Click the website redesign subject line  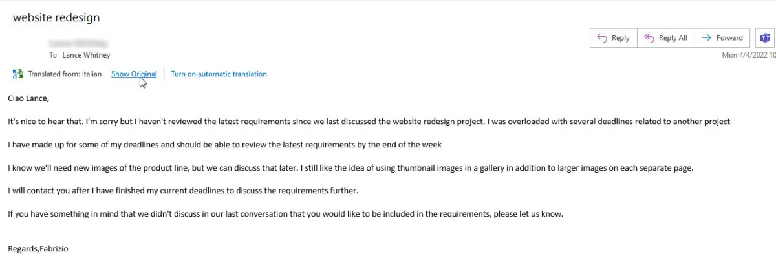click(56, 17)
